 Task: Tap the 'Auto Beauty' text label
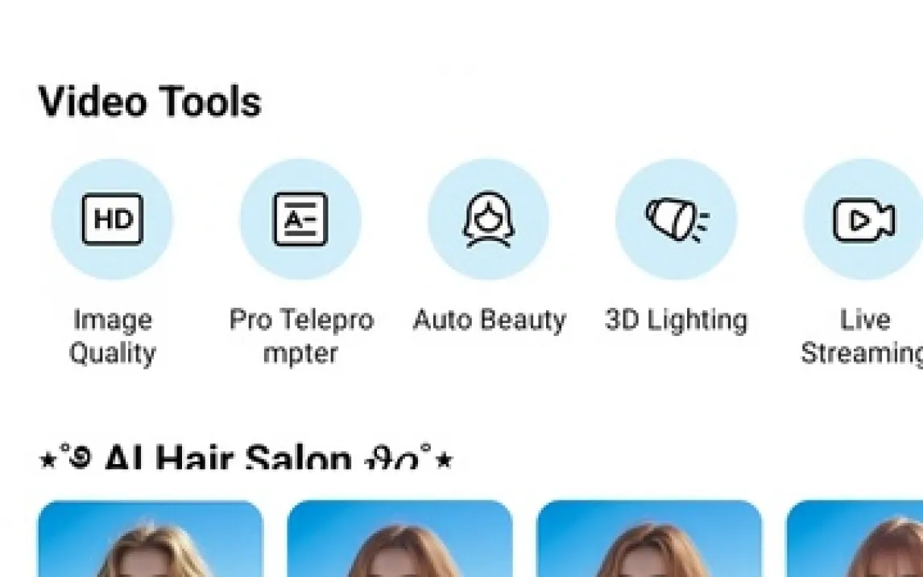pyautogui.click(x=489, y=320)
